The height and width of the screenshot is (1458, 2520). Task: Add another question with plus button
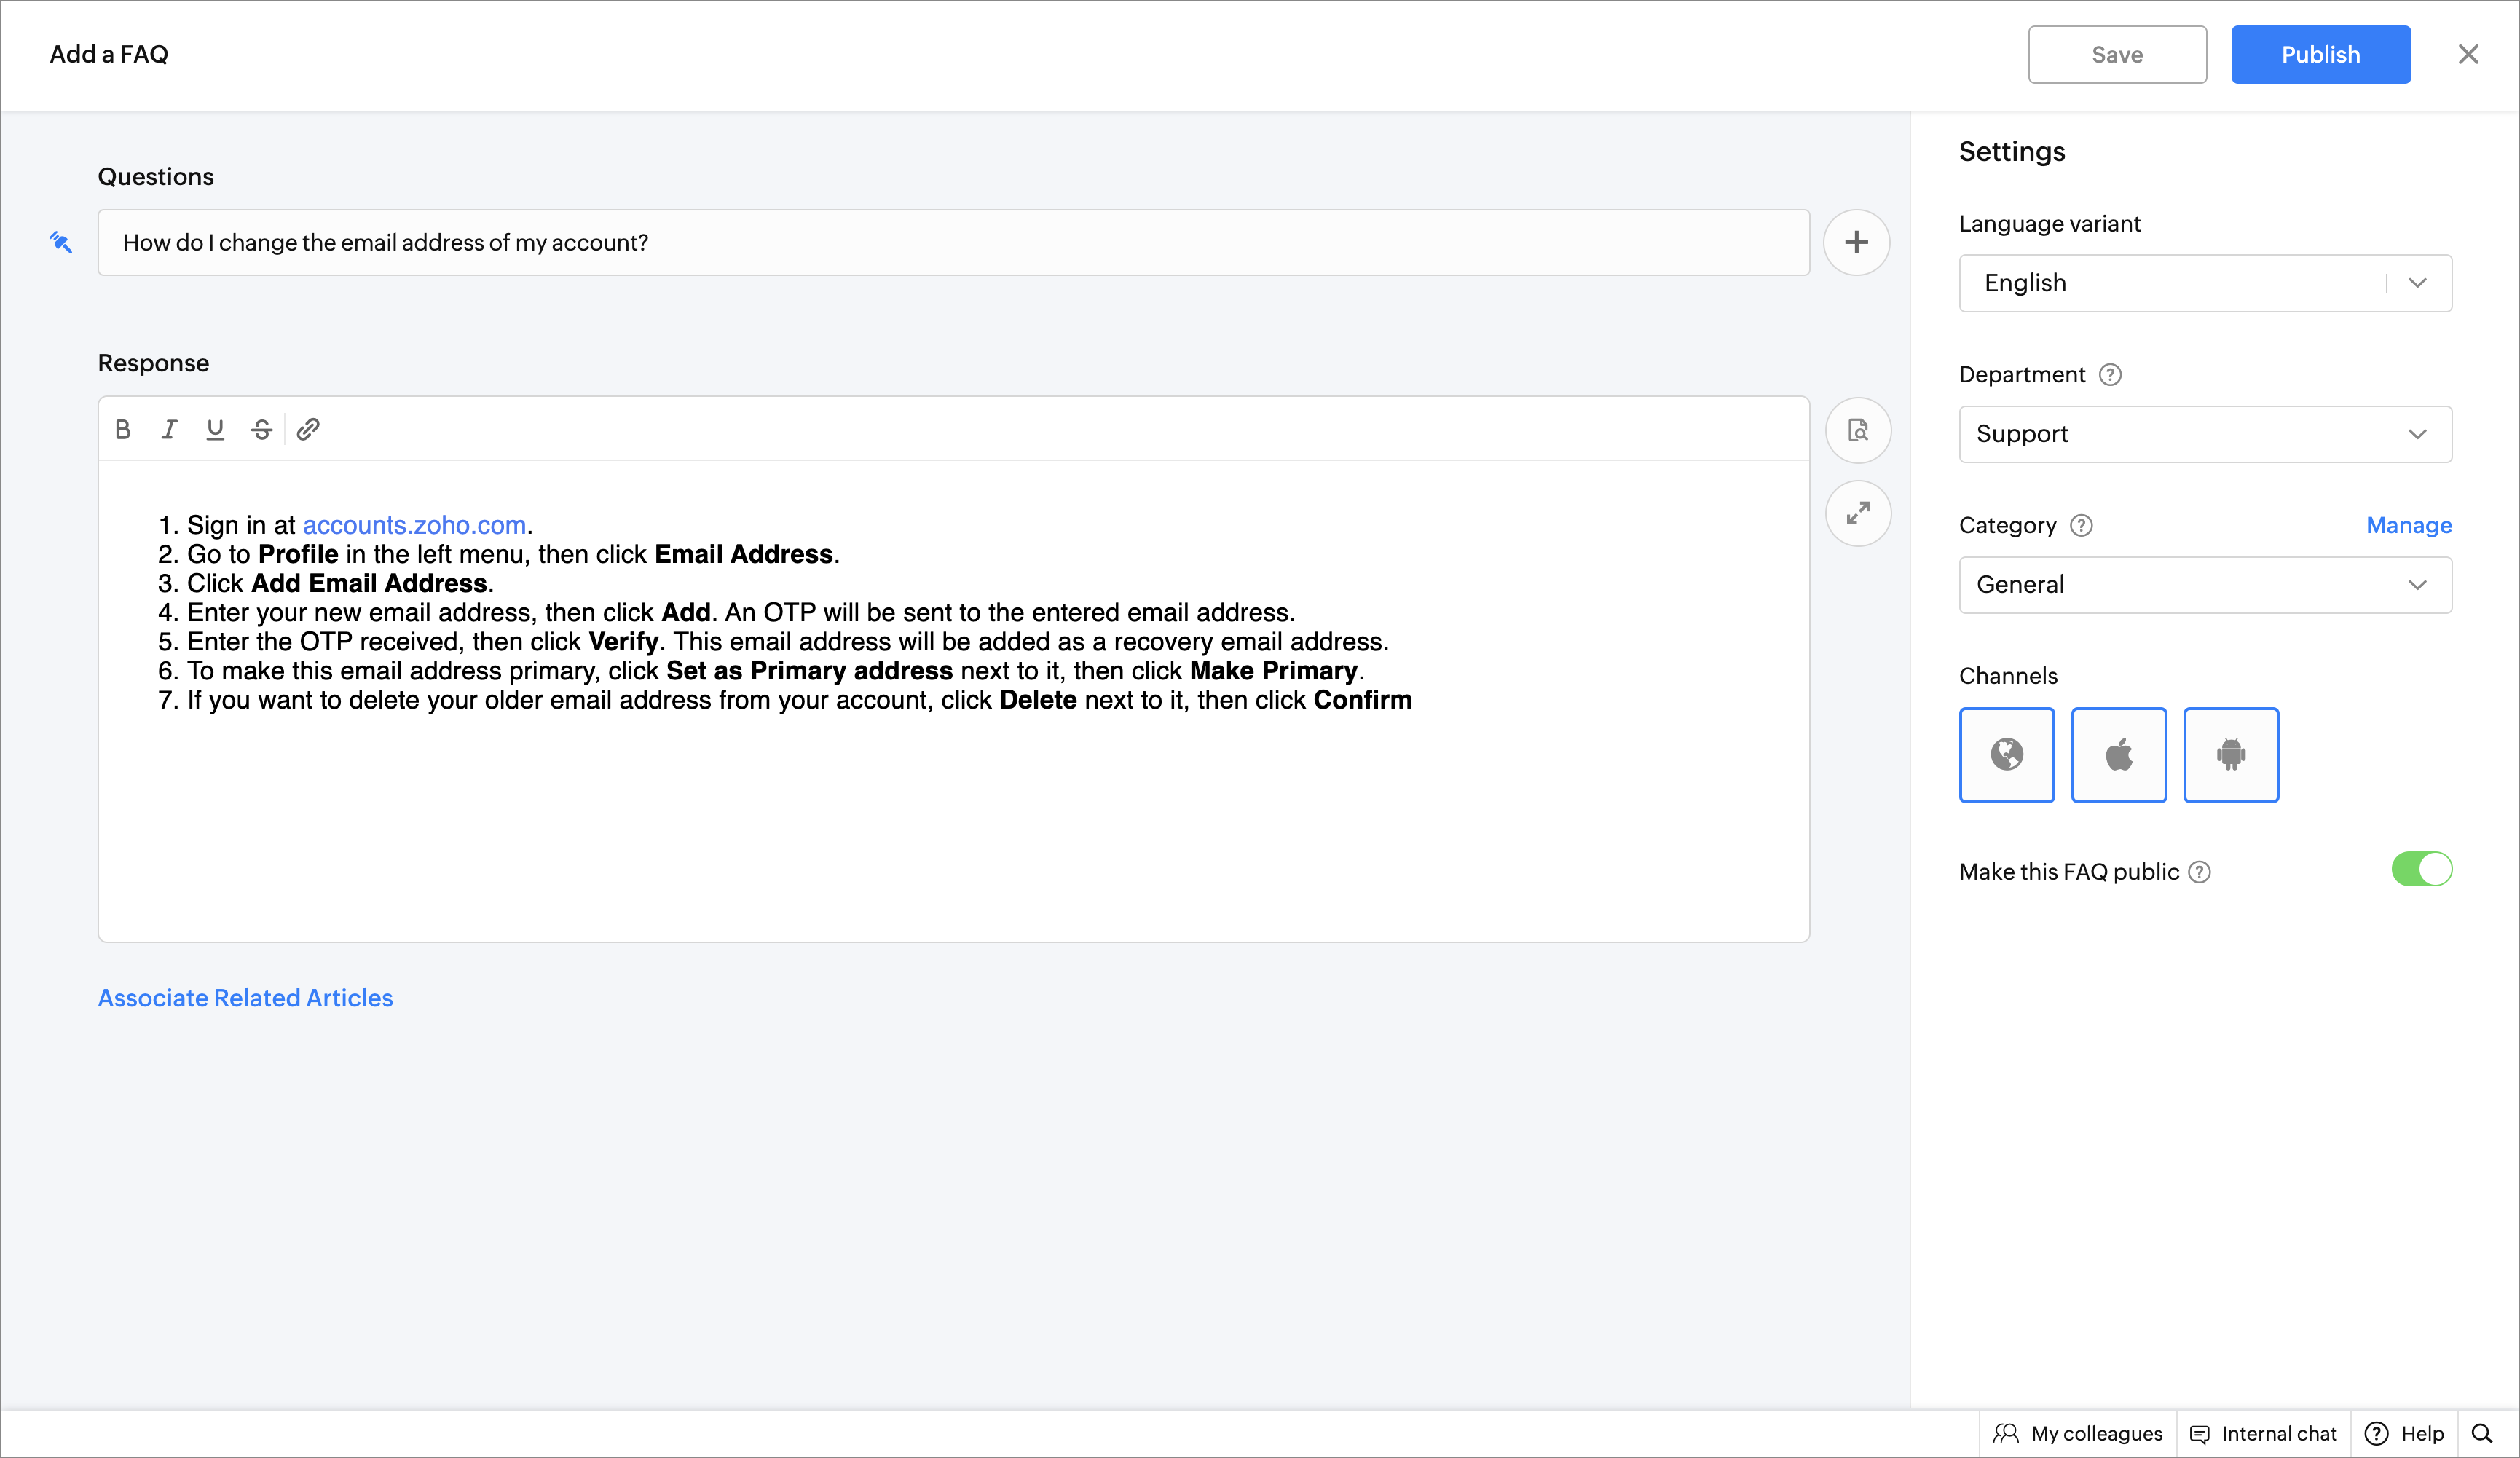click(x=1856, y=242)
